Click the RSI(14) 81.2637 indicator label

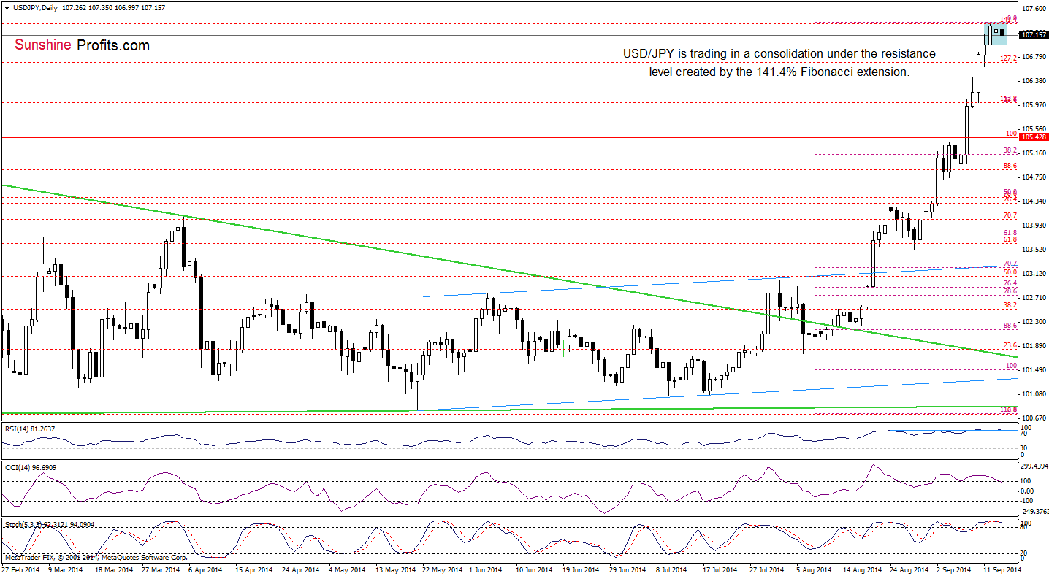point(31,429)
